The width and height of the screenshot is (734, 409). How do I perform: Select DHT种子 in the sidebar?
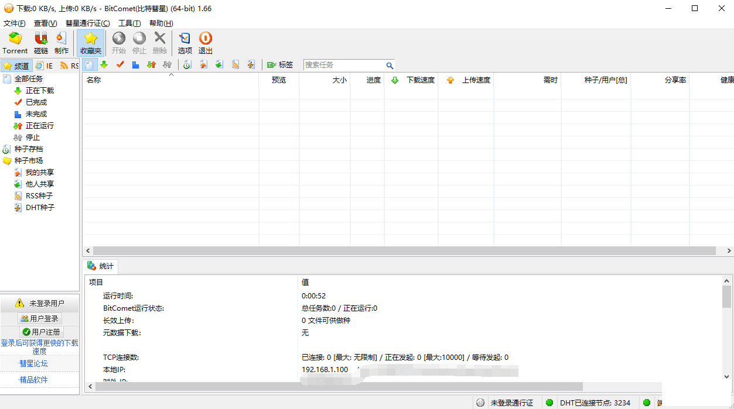pyautogui.click(x=40, y=207)
